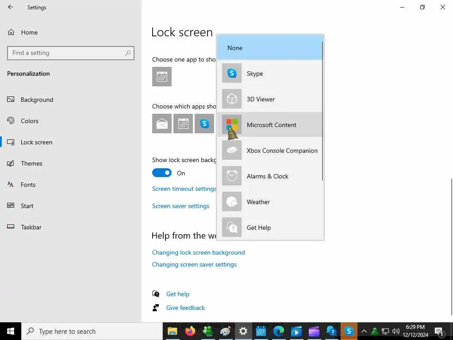Open File Explorer from taskbar
453x340 pixels.
pyautogui.click(x=173, y=331)
